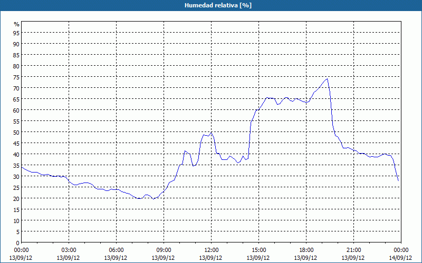Click the 40 y-axis value
Screen dimensions: 422x263
[16, 154]
